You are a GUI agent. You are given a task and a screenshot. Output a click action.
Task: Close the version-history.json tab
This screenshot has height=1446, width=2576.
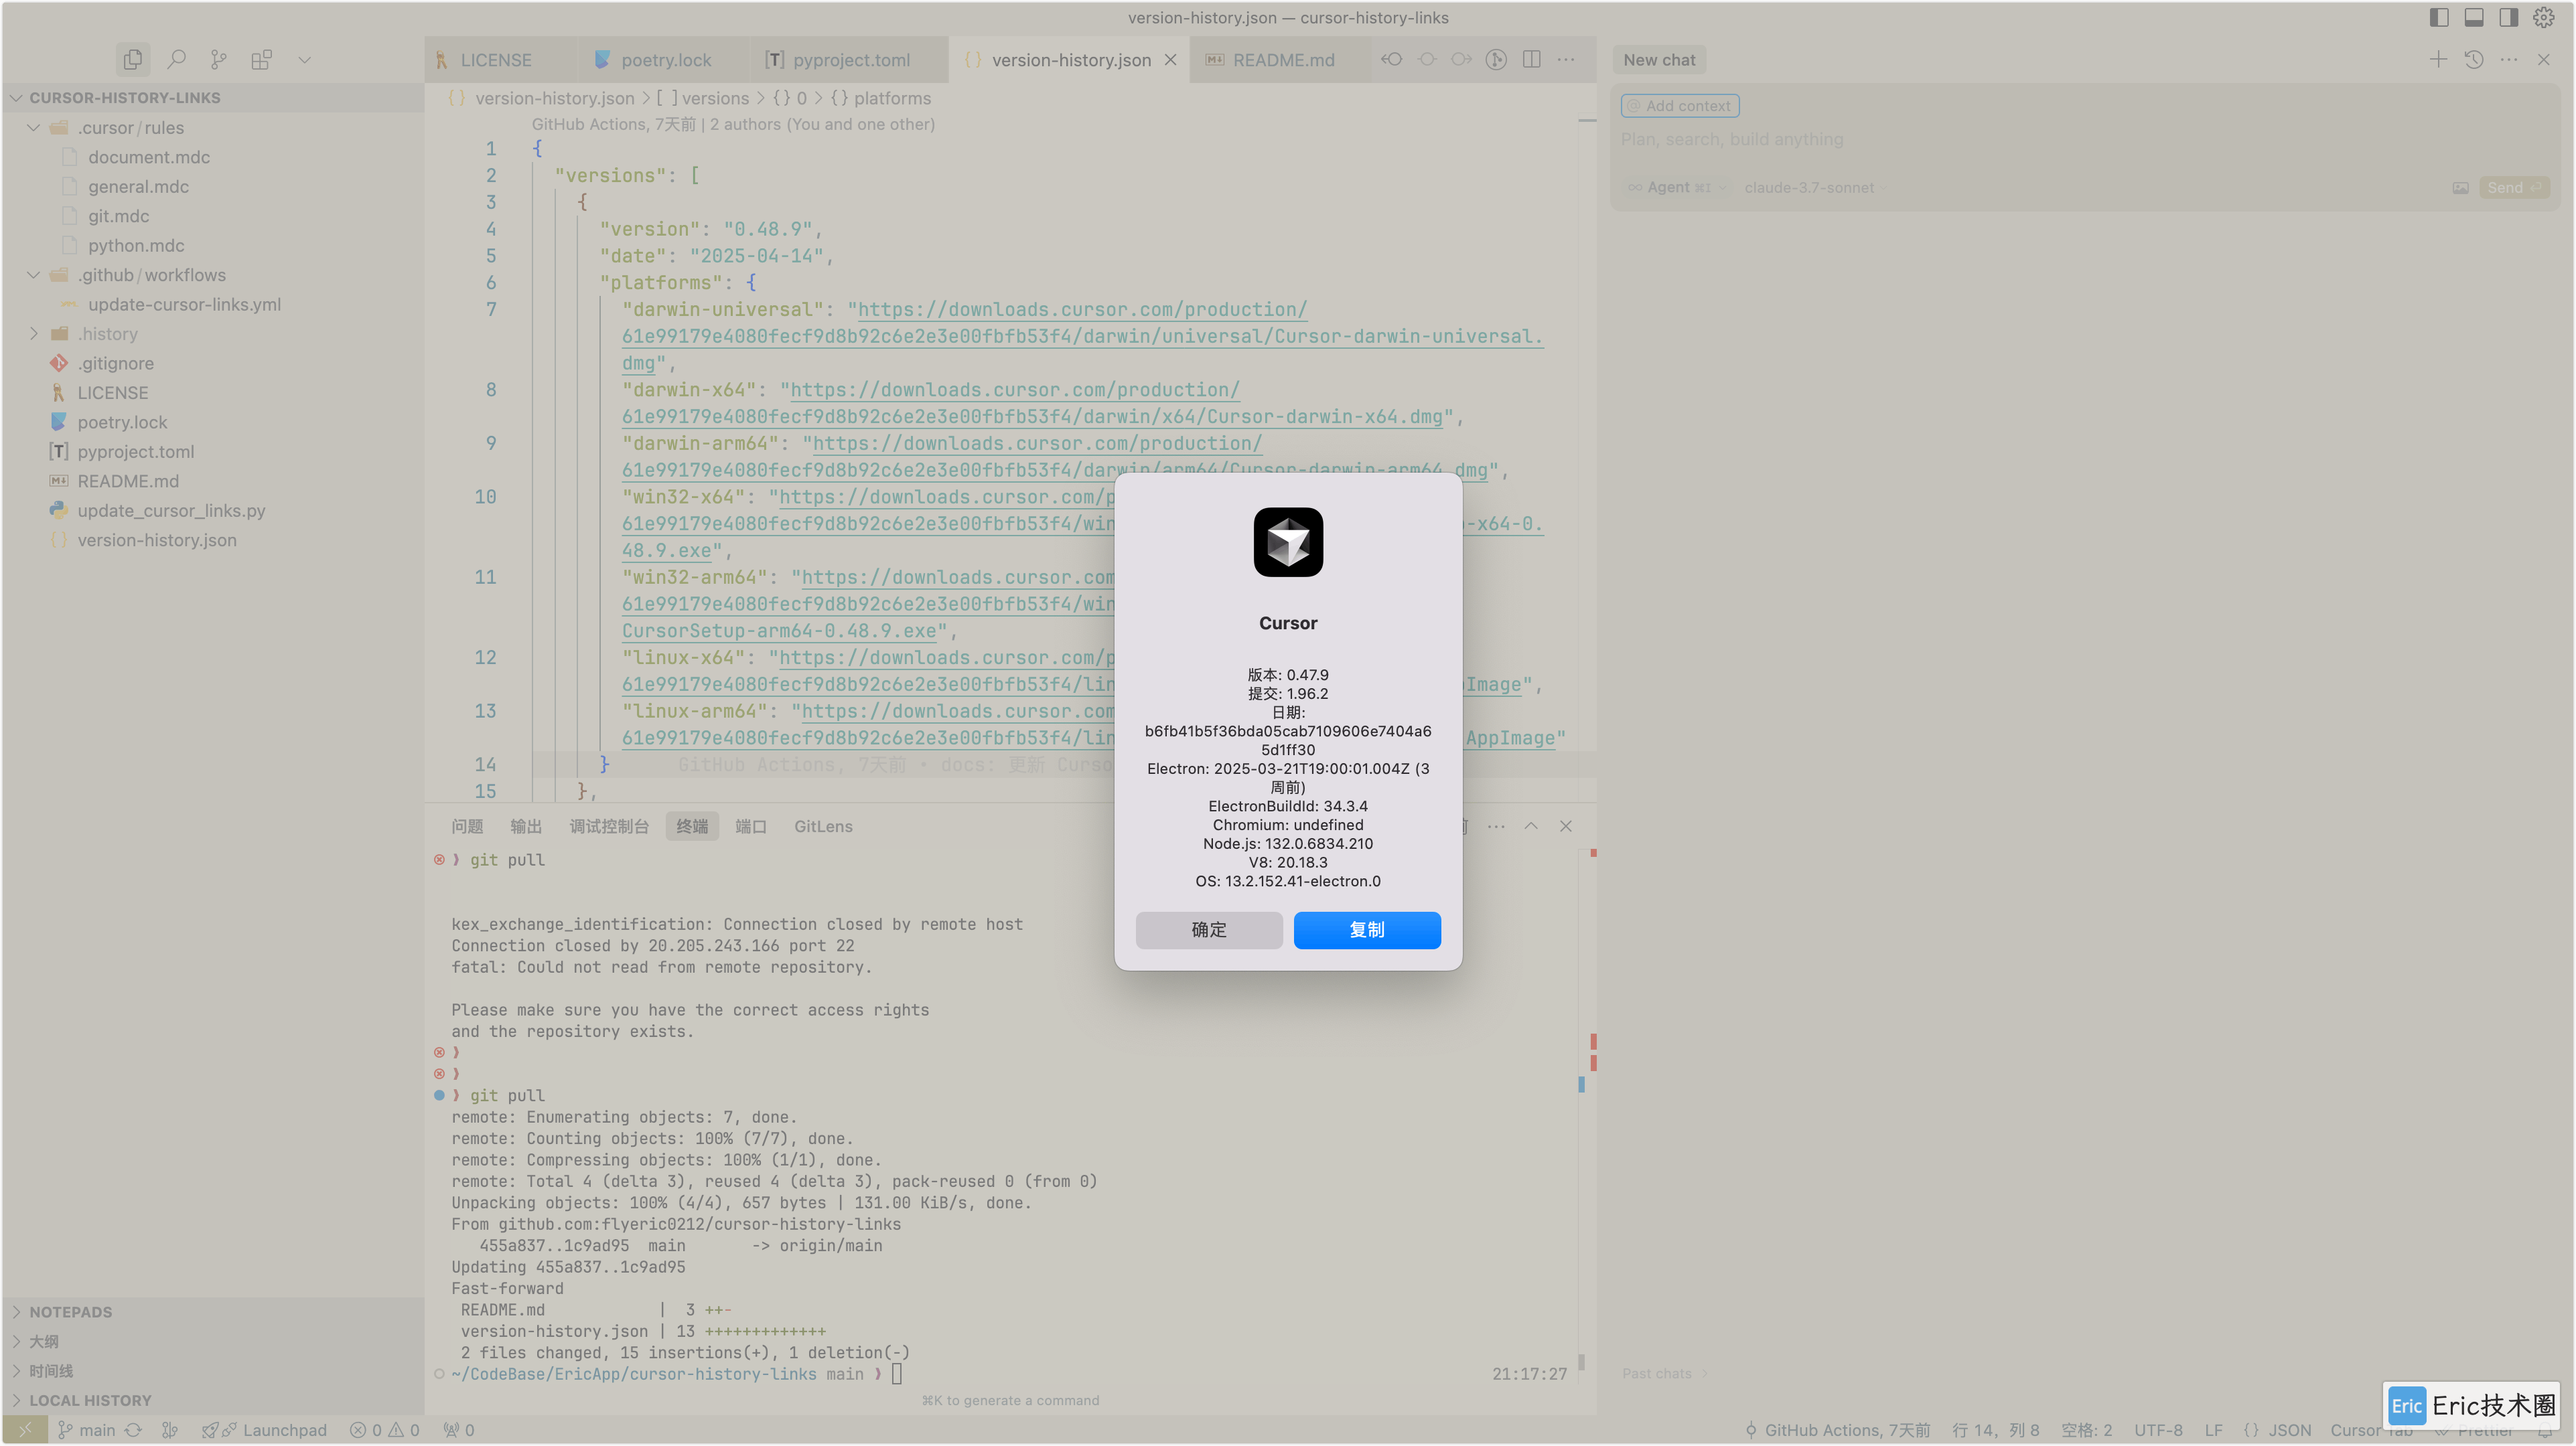(1170, 60)
